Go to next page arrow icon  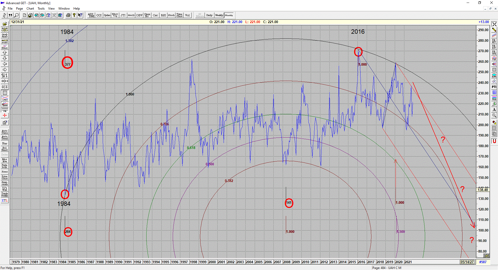pos(42,15)
